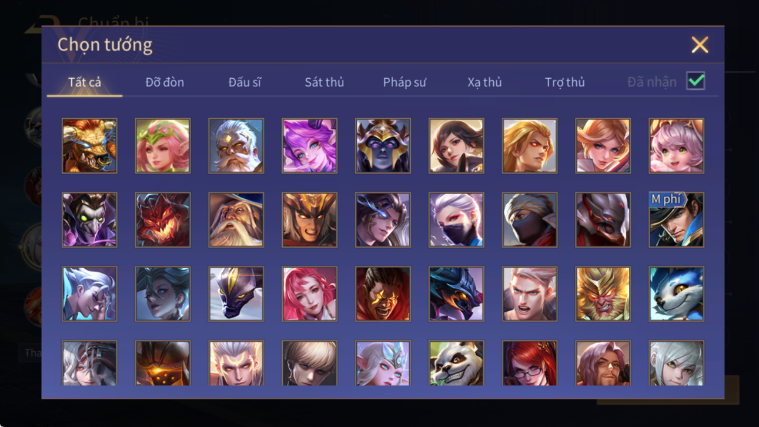Select the purple-haired girl hero portrait

coord(309,146)
